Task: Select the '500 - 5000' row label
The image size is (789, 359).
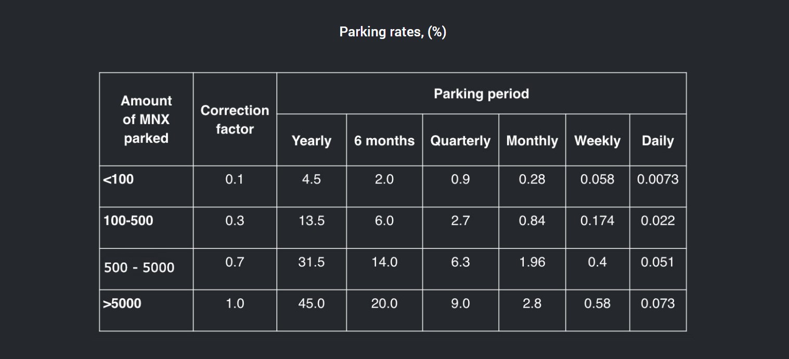Action: coord(139,268)
